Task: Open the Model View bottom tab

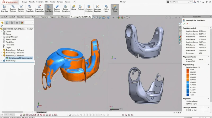Action: 41,112
